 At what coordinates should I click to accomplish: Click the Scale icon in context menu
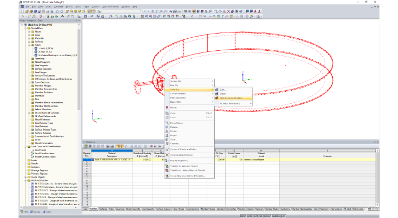167,139
